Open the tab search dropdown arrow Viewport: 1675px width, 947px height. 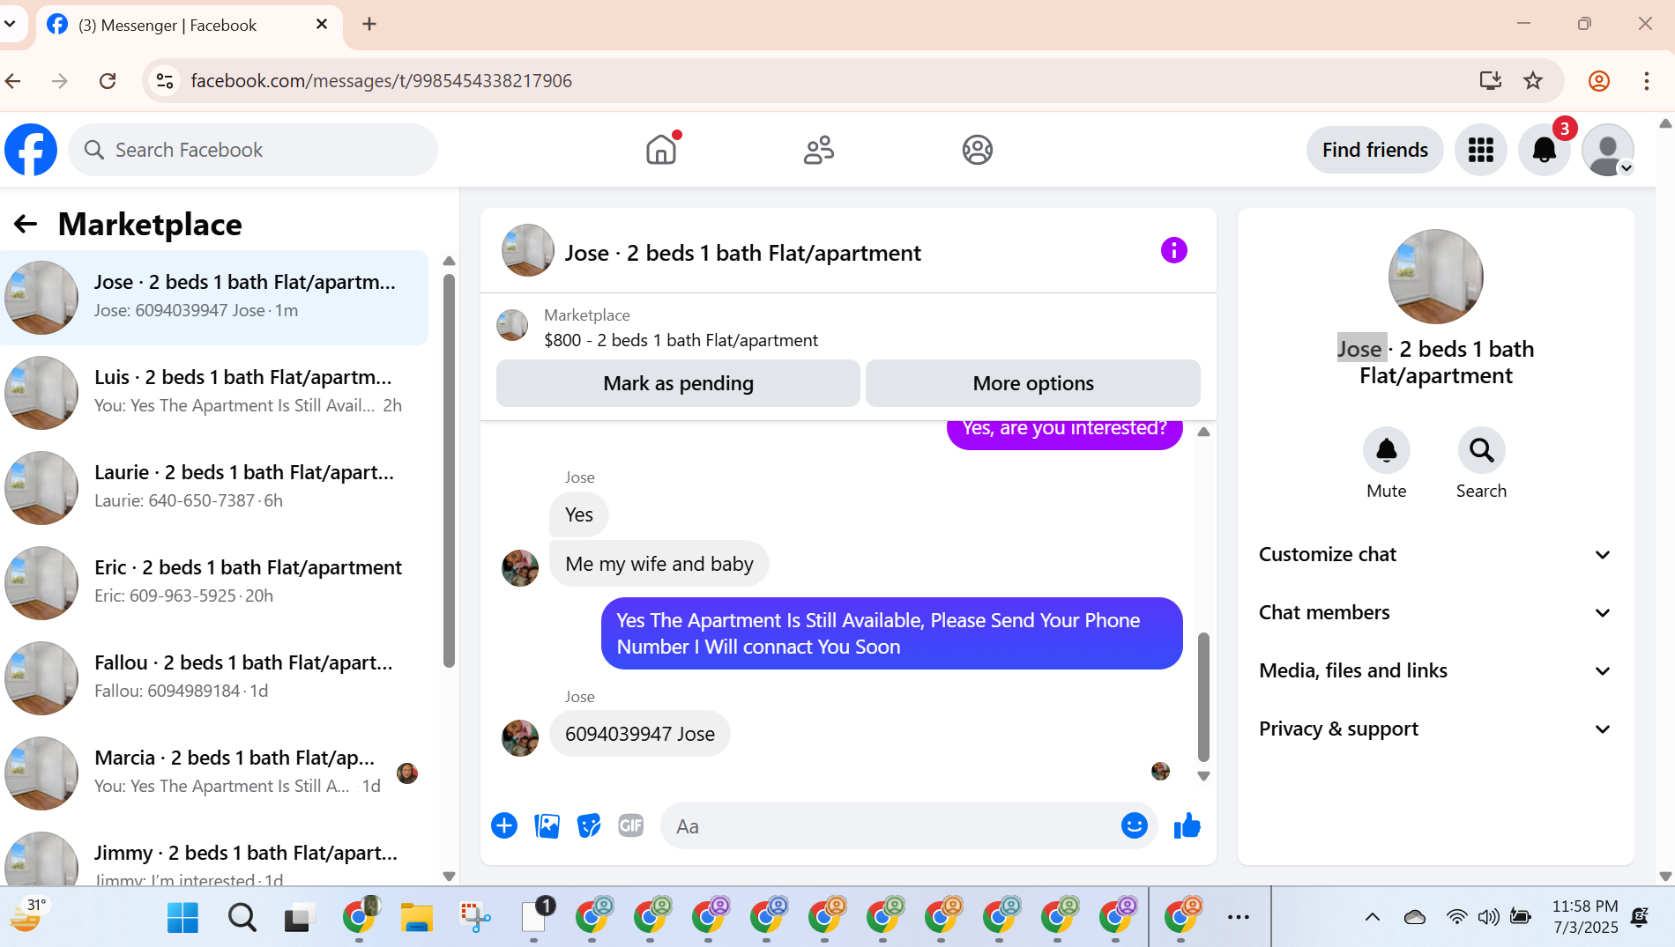(11, 25)
